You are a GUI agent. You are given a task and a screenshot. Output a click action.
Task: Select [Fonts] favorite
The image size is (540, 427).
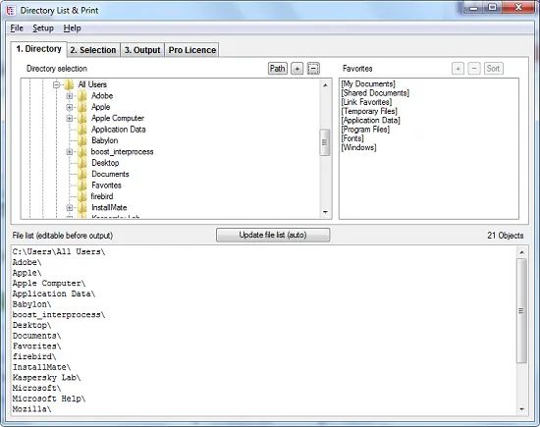coord(352,138)
